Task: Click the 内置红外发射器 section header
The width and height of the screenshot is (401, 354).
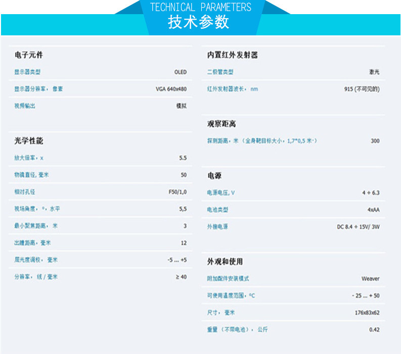Action: point(232,55)
